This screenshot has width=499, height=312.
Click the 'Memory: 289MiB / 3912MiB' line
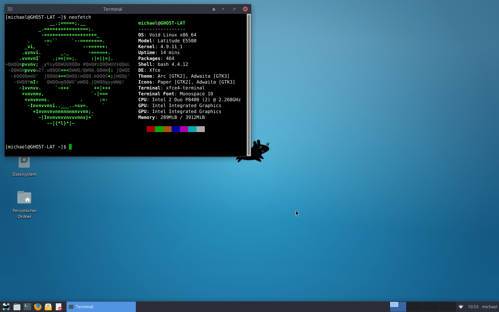click(172, 118)
